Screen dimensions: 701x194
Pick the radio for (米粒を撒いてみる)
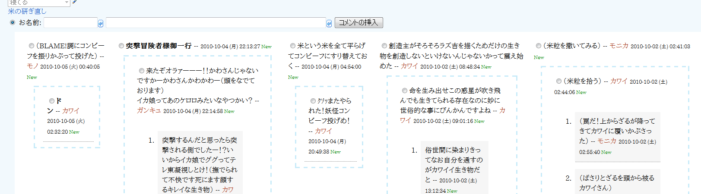(539, 46)
